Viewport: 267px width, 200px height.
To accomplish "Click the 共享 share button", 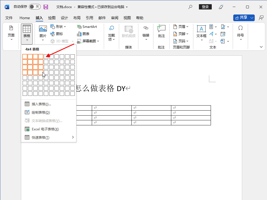I will [241, 18].
